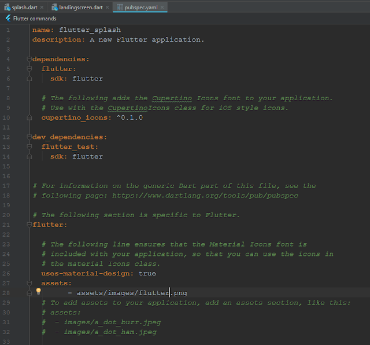The height and width of the screenshot is (345, 370).
Task: Click the 'dependencies:' key
Action: pos(61,59)
